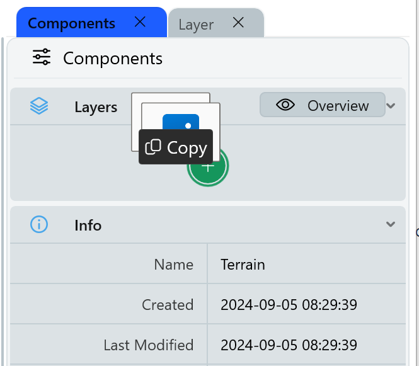Click the Components panel heading text
Screen dimensions: 419x366
113,59
